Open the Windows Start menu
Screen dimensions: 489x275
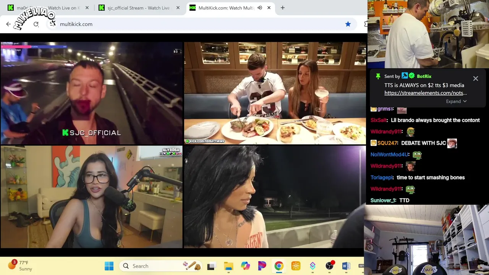(109, 266)
